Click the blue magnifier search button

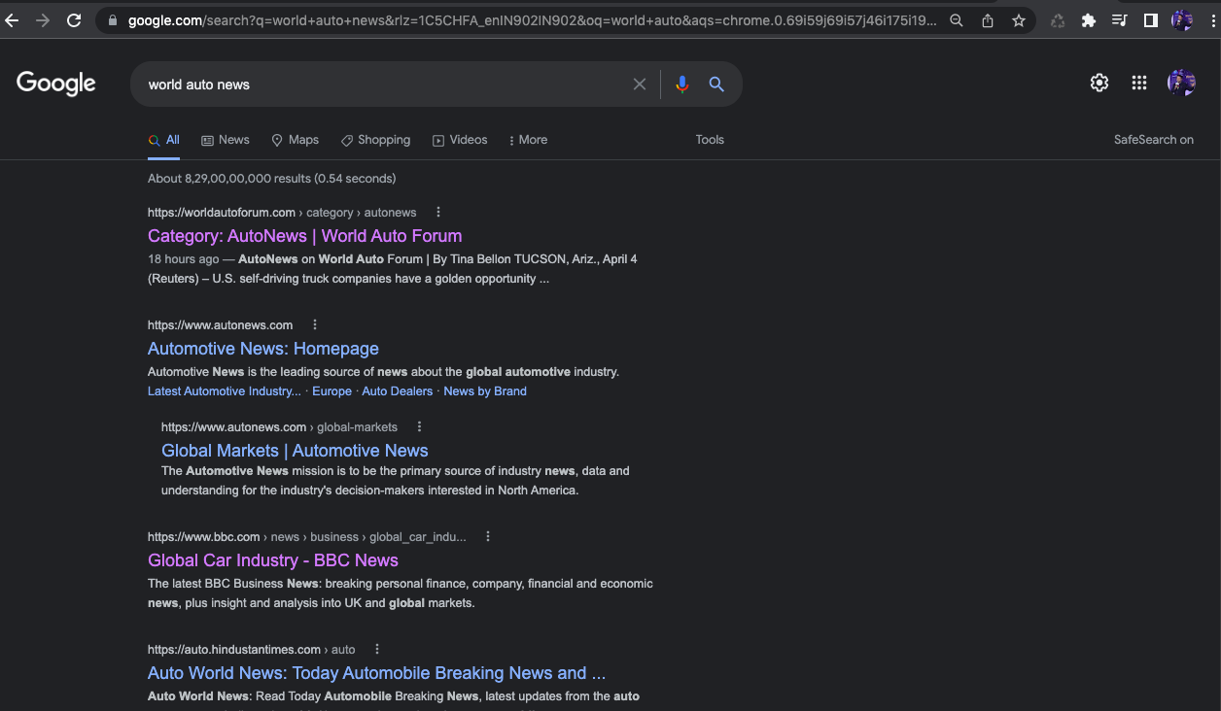coord(716,85)
